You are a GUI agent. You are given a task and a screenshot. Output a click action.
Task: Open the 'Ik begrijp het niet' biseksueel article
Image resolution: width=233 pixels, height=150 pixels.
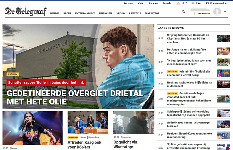click(x=189, y=62)
